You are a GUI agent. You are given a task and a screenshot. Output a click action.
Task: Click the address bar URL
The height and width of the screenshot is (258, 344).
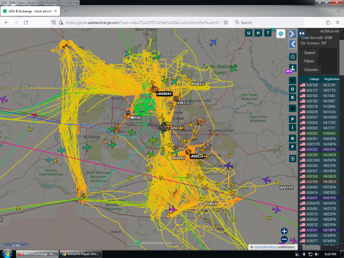(143, 23)
